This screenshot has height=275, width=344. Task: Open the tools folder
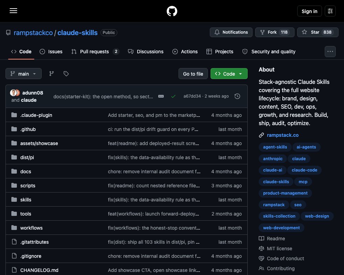[x=26, y=214]
